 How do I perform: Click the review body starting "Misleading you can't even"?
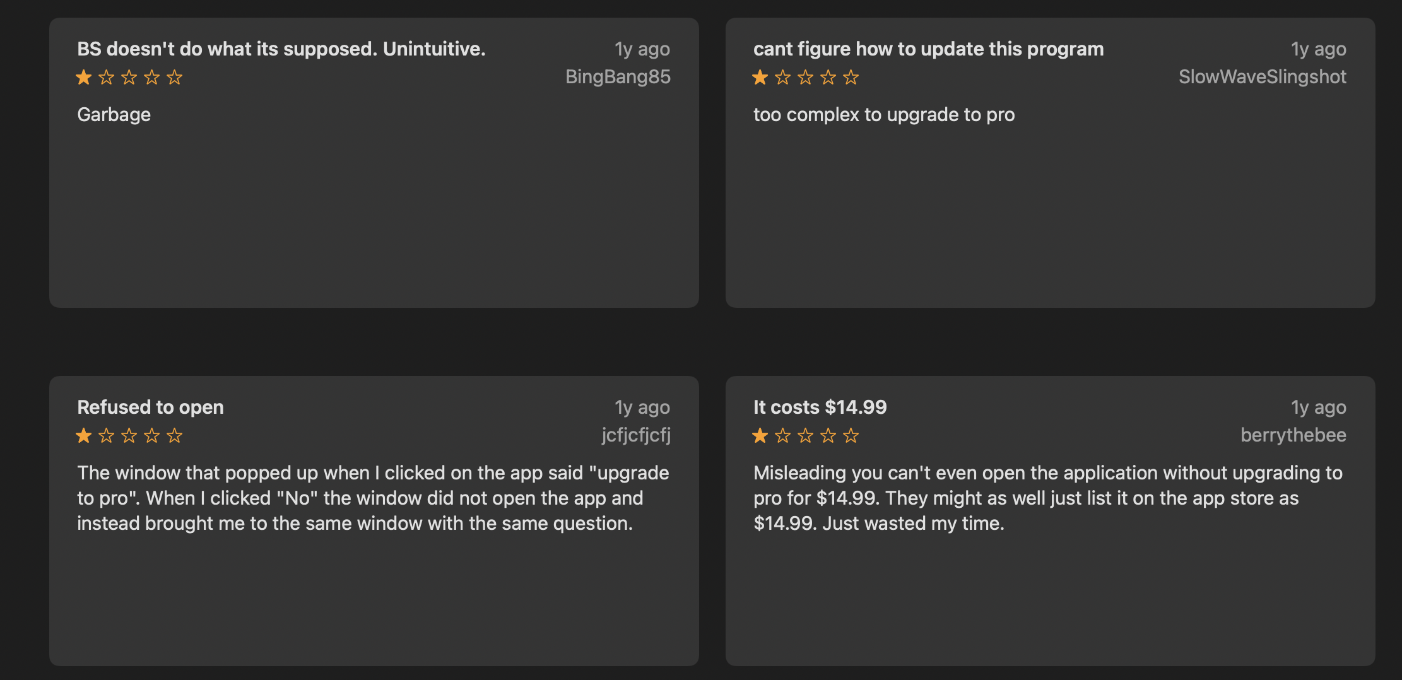pos(1047,498)
